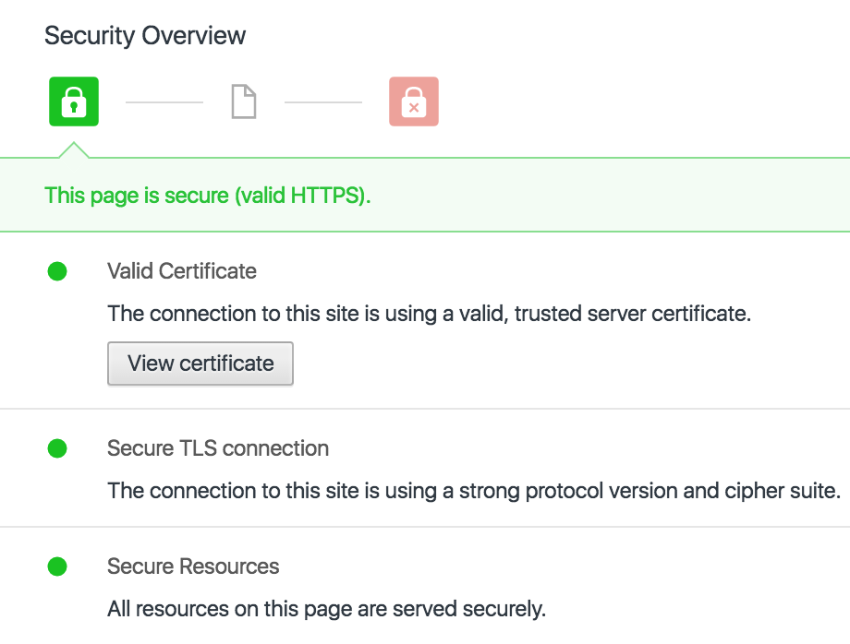This screenshot has width=850, height=644.
Task: Select the Security Overview heading
Action: [144, 35]
